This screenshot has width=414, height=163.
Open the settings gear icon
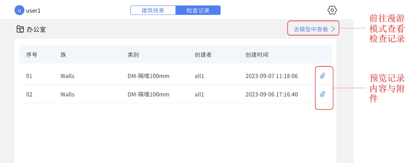click(x=332, y=10)
